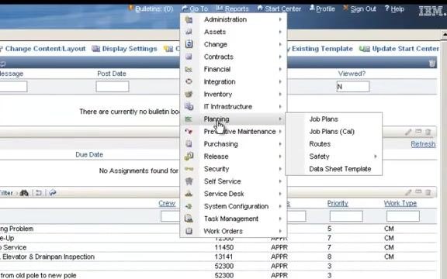Viewport: 447px width, 279px height.
Task: Select Routes in the Planning submenu
Action: click(x=320, y=144)
